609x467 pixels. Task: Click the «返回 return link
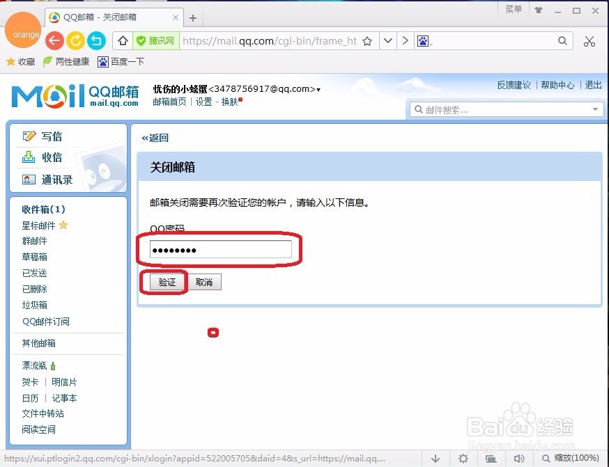coord(155,137)
